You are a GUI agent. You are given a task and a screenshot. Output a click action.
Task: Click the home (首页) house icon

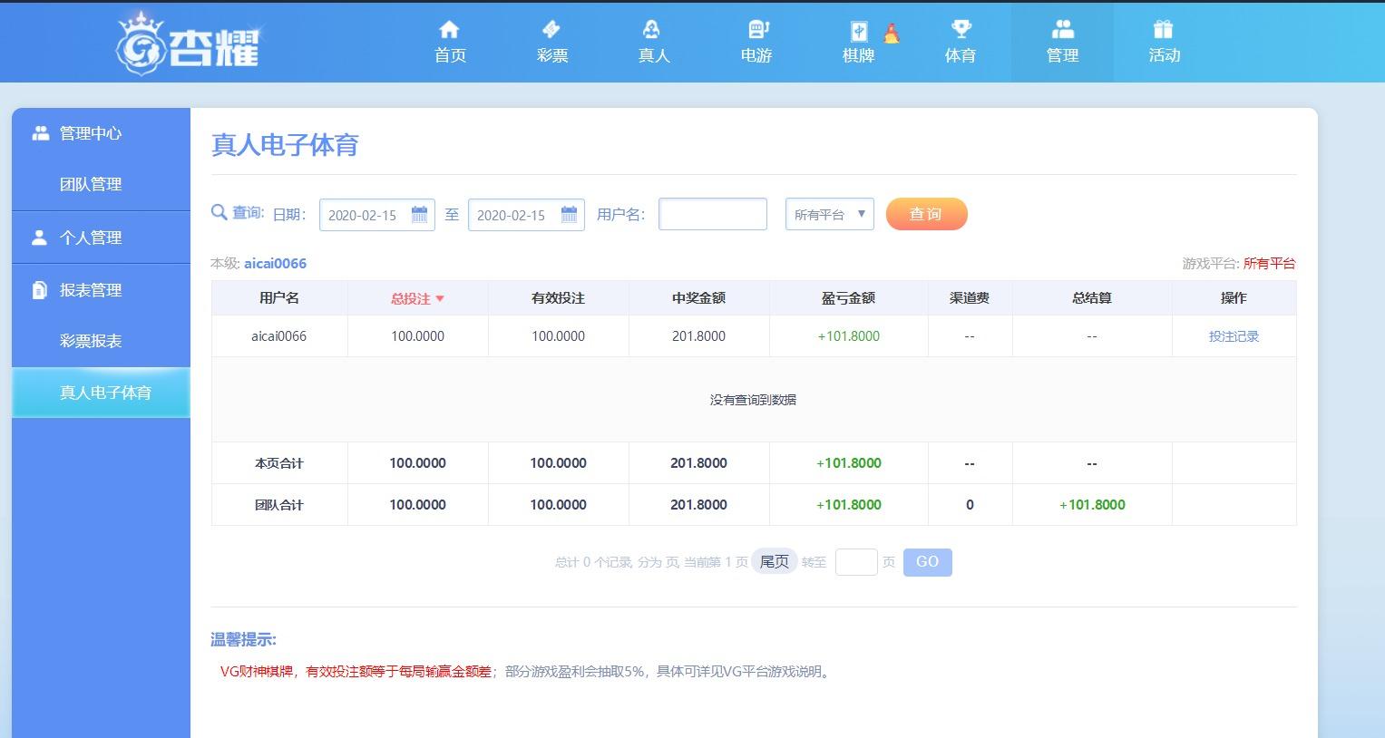[449, 30]
